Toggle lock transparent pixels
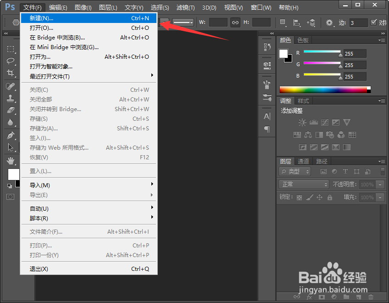Screen dimensions: 389x303 tap(300, 197)
